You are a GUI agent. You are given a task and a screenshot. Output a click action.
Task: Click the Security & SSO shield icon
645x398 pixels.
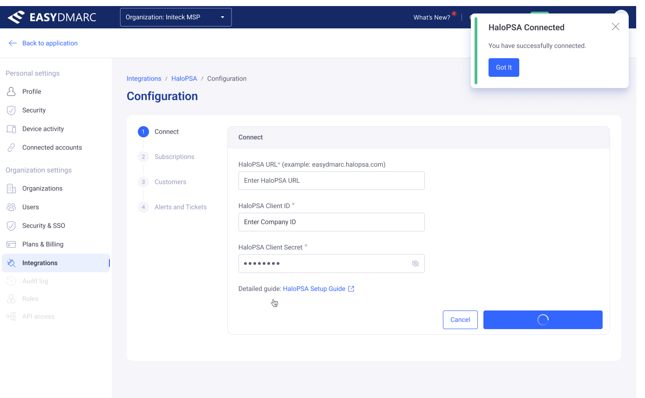[11, 226]
